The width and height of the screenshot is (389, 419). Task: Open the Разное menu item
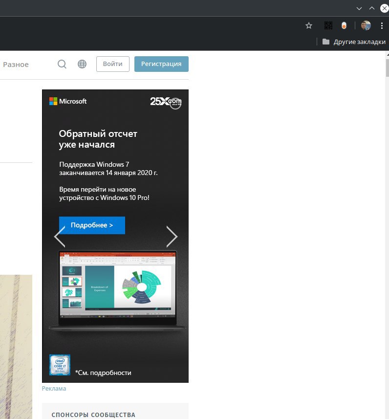pos(16,65)
